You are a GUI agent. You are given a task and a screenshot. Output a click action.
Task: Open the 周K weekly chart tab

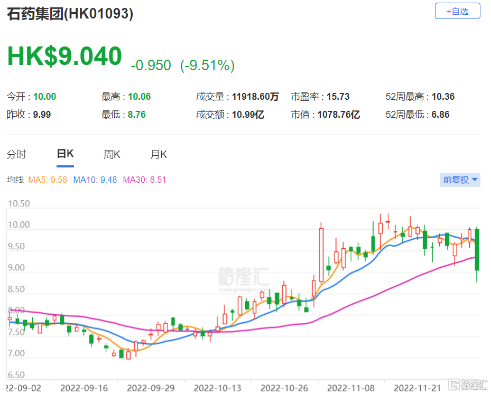point(112,154)
